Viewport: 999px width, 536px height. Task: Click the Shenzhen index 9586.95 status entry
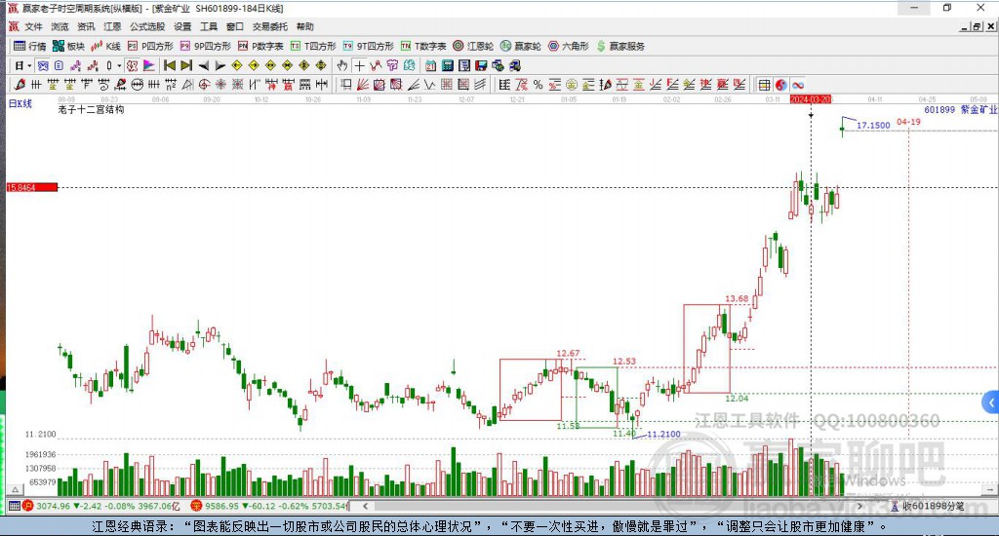(x=269, y=506)
